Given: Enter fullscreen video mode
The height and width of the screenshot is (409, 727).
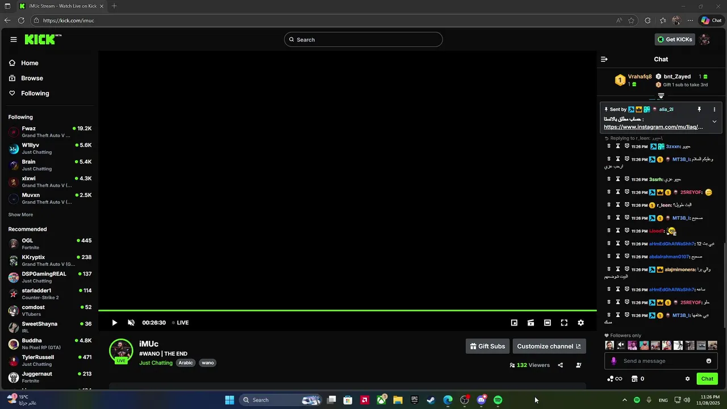Looking at the screenshot, I should tap(564, 323).
